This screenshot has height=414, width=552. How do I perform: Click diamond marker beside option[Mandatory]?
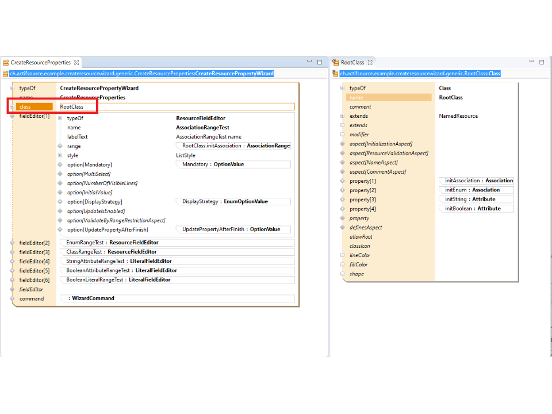coord(60,165)
